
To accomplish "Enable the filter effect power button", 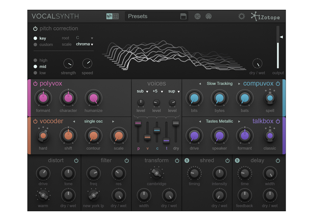I will (126, 160).
